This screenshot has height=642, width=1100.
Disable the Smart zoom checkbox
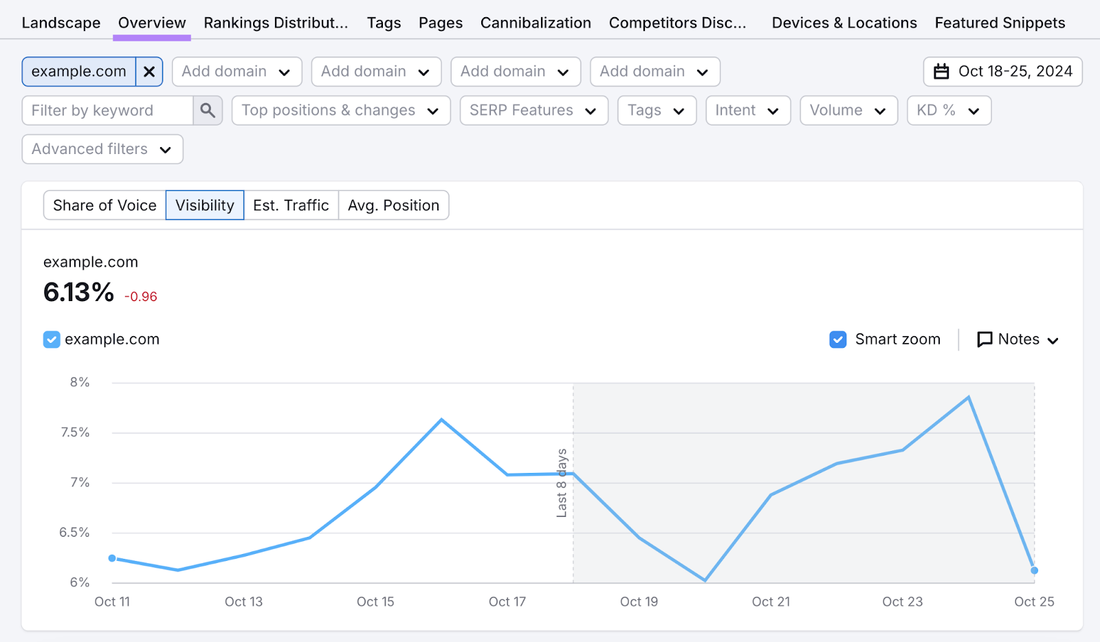point(837,339)
